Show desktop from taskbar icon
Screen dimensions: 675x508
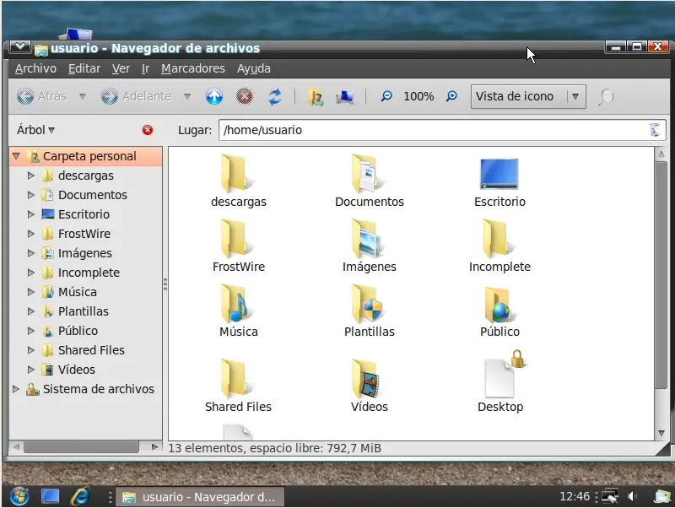tap(50, 496)
